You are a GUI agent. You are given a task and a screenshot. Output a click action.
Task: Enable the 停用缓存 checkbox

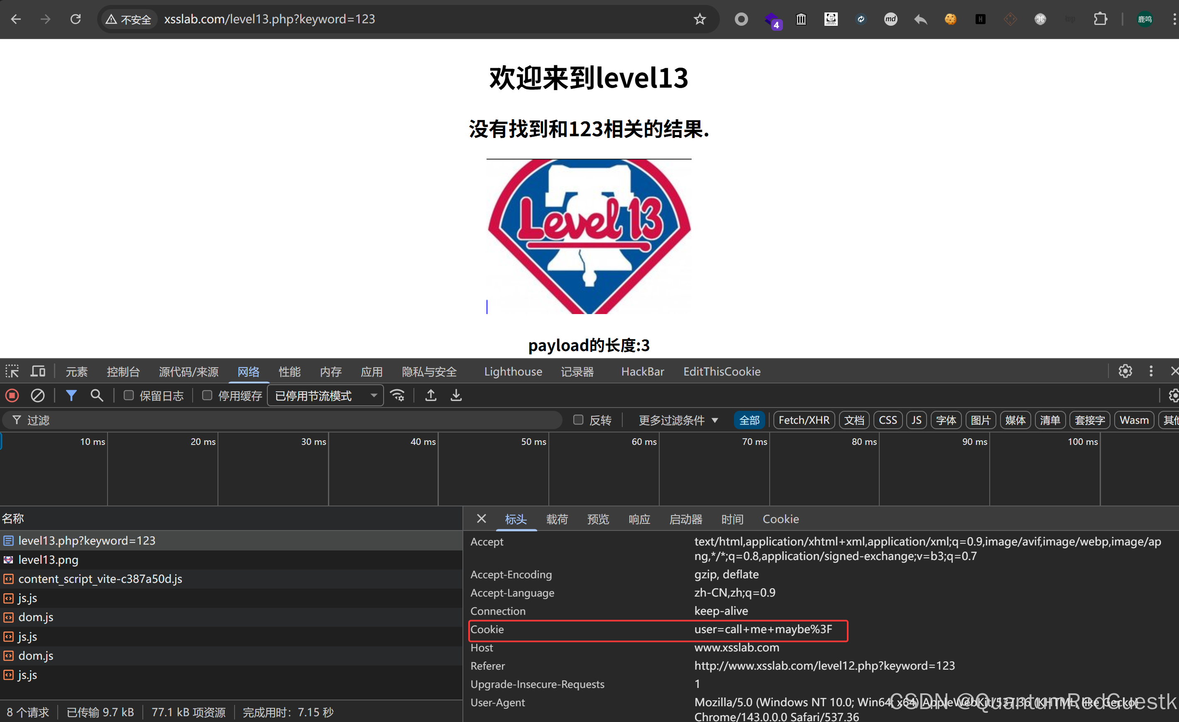207,395
